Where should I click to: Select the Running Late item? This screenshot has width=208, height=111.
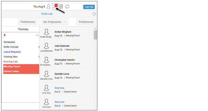click(11, 62)
